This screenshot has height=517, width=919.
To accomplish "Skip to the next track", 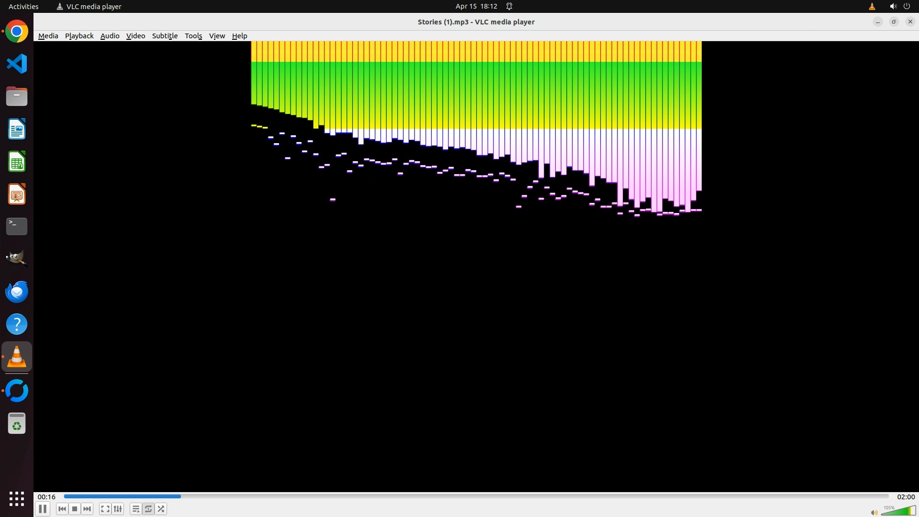I will 87,509.
